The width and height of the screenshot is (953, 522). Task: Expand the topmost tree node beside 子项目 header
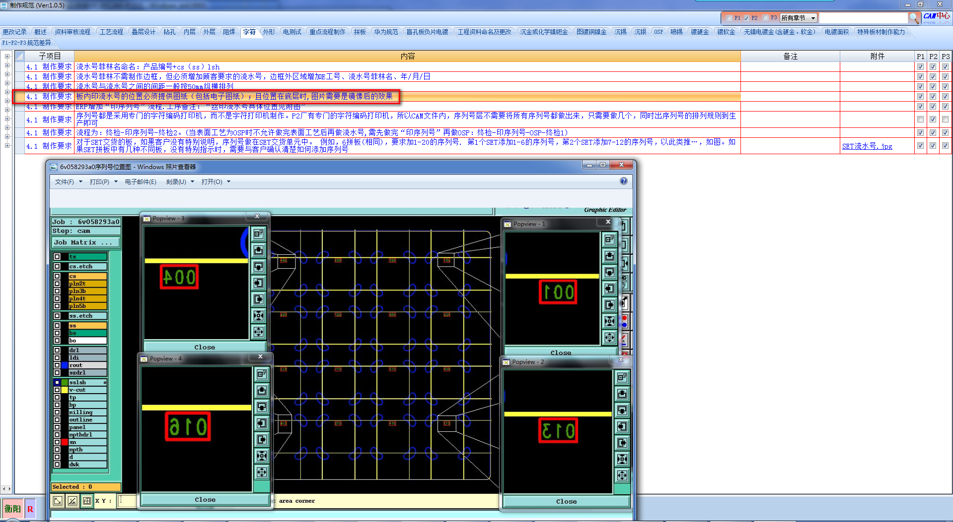(x=7, y=56)
